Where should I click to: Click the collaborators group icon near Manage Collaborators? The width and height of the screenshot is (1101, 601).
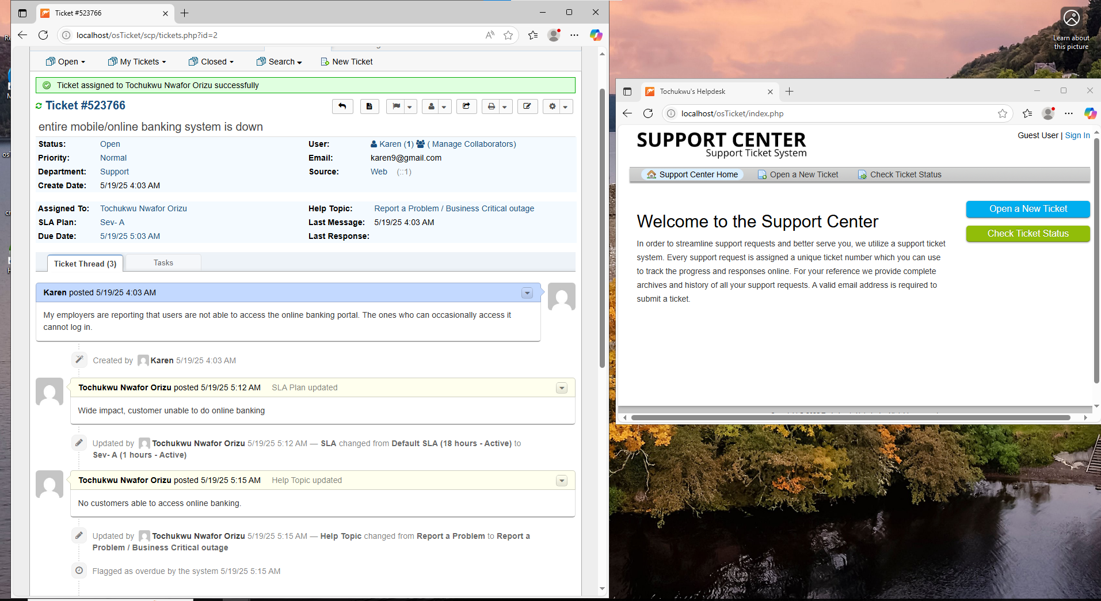click(x=421, y=144)
